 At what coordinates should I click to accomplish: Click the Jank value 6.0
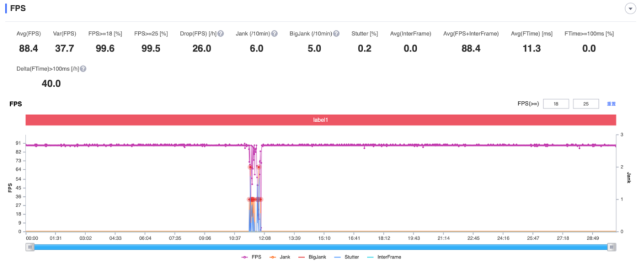click(x=256, y=49)
